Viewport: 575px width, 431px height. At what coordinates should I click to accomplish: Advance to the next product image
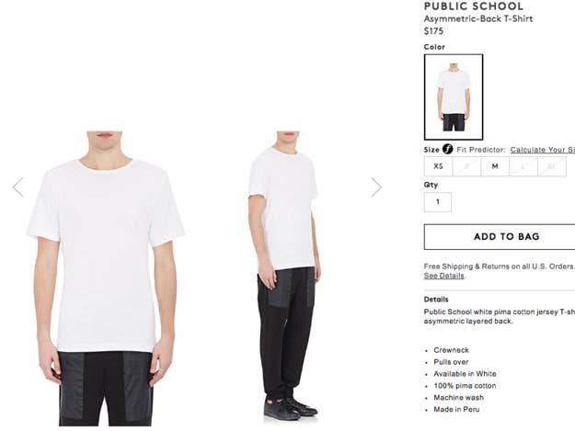376,187
